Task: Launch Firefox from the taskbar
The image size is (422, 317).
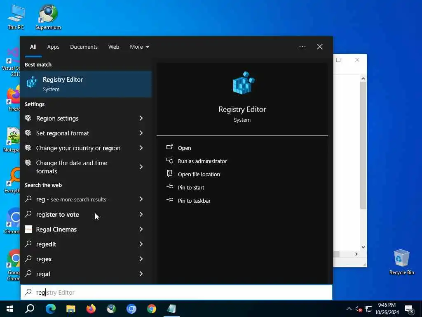Action: coord(91,309)
